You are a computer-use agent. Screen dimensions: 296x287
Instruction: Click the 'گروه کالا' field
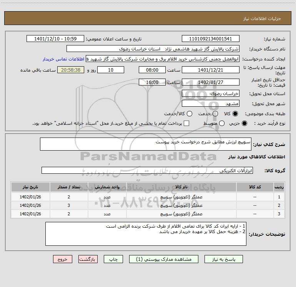click(x=147, y=170)
